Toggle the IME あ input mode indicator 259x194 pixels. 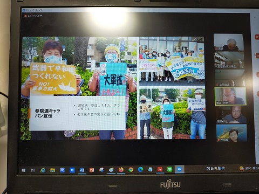click(x=212, y=168)
